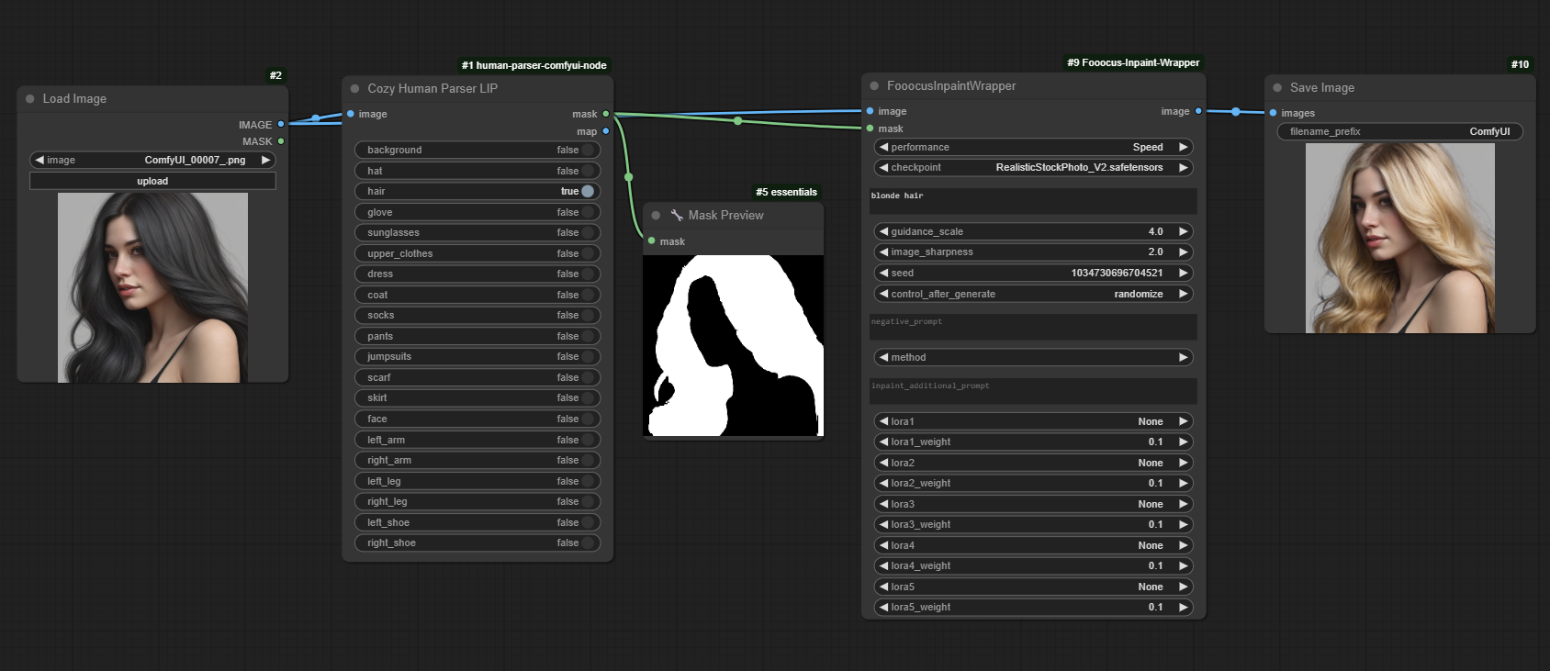Select next image file with right arrow
1550x671 pixels.
tap(265, 160)
